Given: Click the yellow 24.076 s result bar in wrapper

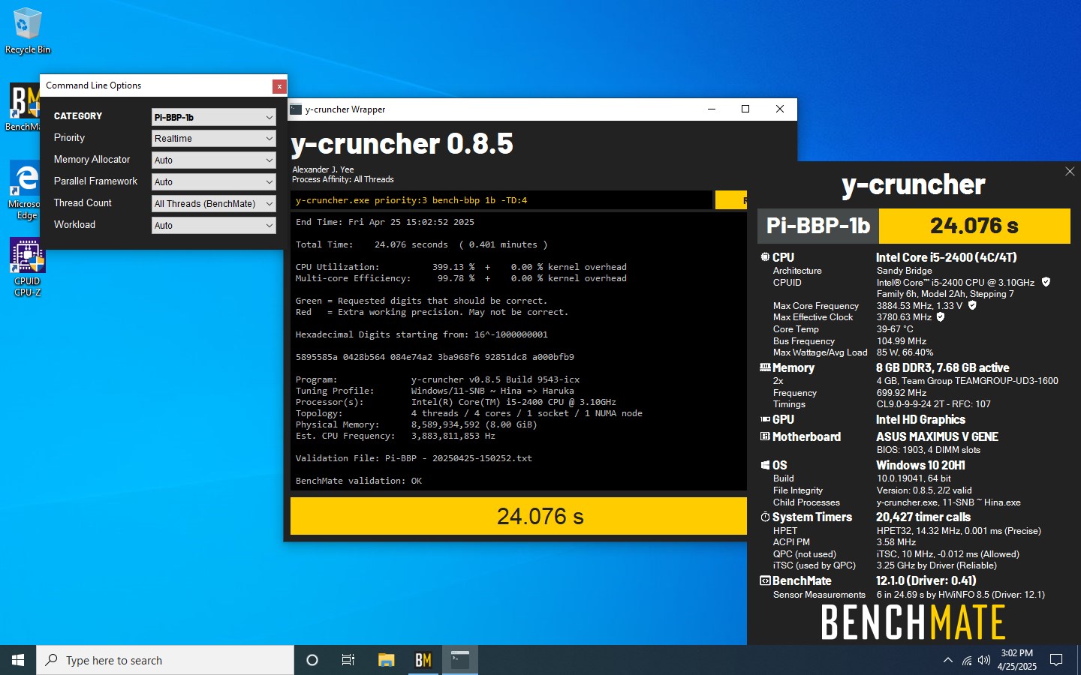Looking at the screenshot, I should point(518,516).
